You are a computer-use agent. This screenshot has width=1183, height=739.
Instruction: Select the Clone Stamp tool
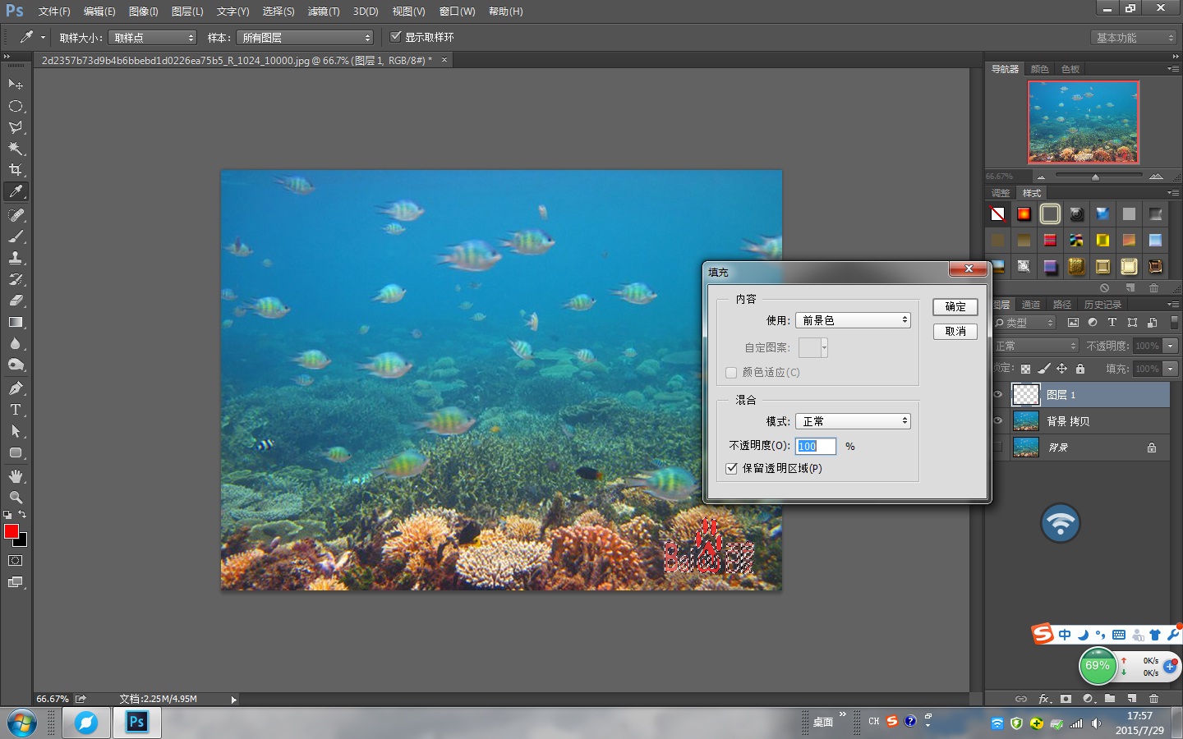pos(16,258)
